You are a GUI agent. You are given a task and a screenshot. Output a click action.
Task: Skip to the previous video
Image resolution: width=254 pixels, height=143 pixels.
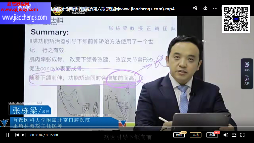coord(17,135)
